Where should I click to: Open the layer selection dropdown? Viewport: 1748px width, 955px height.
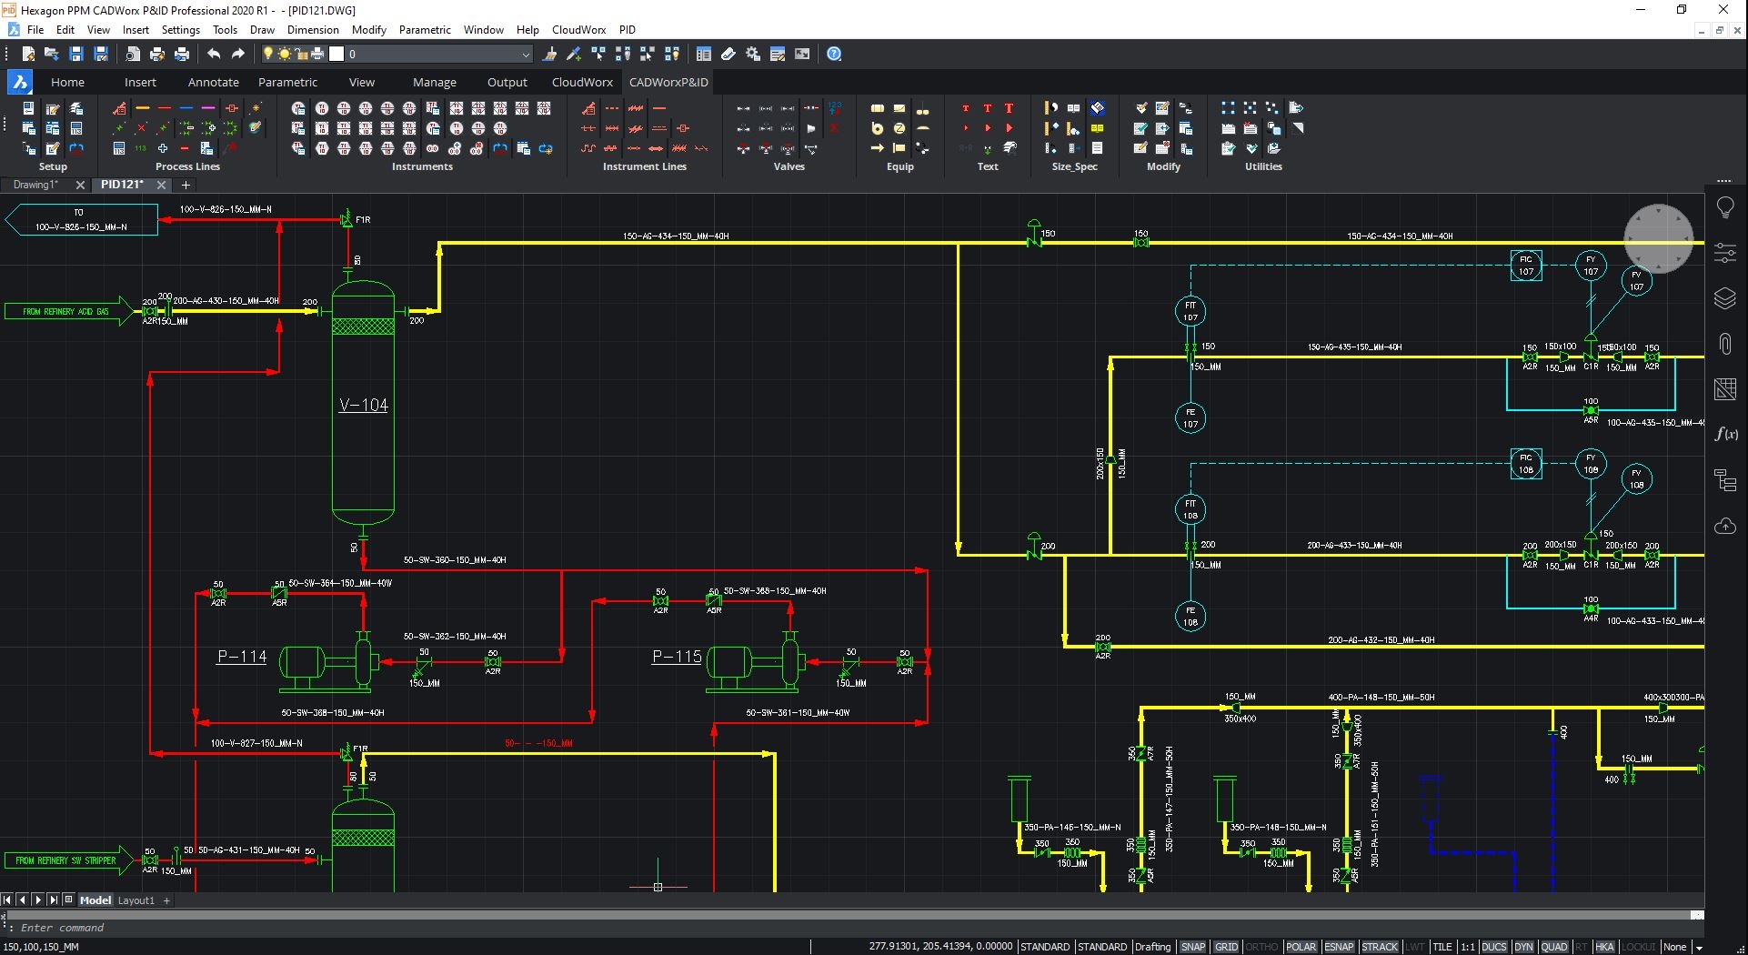click(x=525, y=55)
